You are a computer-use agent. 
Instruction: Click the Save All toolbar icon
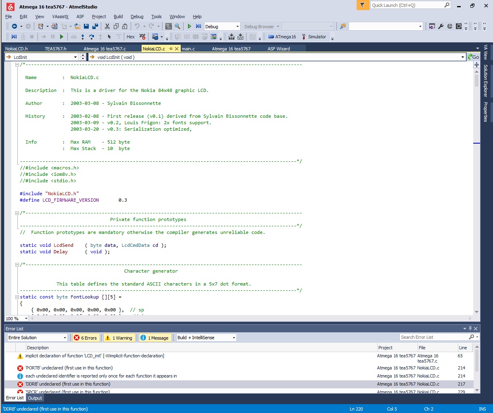pos(95,27)
